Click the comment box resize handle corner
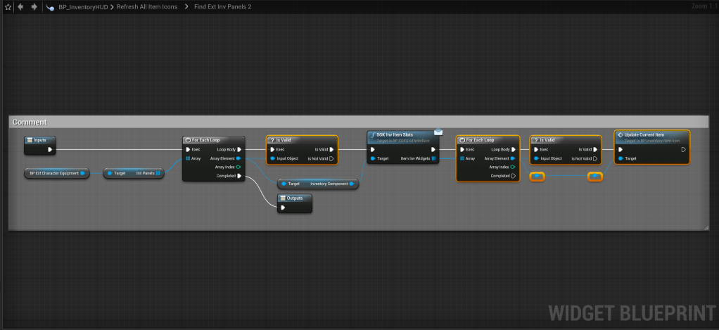 [706, 227]
